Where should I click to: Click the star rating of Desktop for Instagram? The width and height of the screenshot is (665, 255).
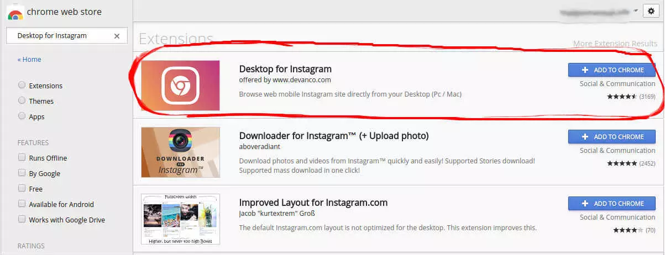[622, 97]
